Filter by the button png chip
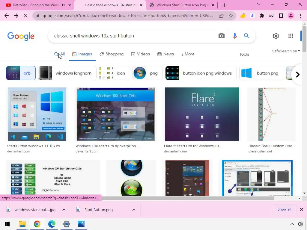307x230 pixels. (261, 73)
